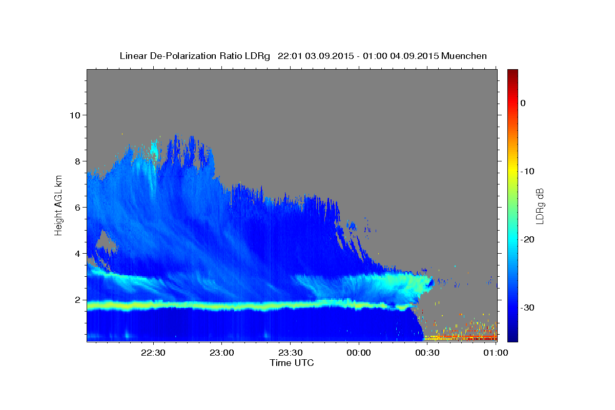Click the colorbar value 0
Image resolution: width=615 pixels, height=410 pixels.
click(523, 103)
